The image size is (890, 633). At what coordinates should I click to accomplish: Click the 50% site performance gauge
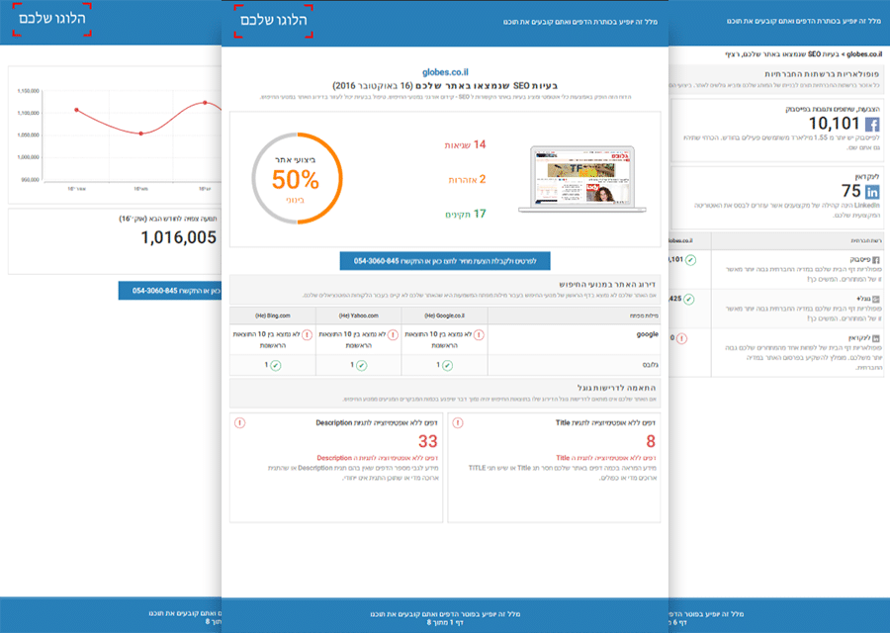pyautogui.click(x=297, y=178)
